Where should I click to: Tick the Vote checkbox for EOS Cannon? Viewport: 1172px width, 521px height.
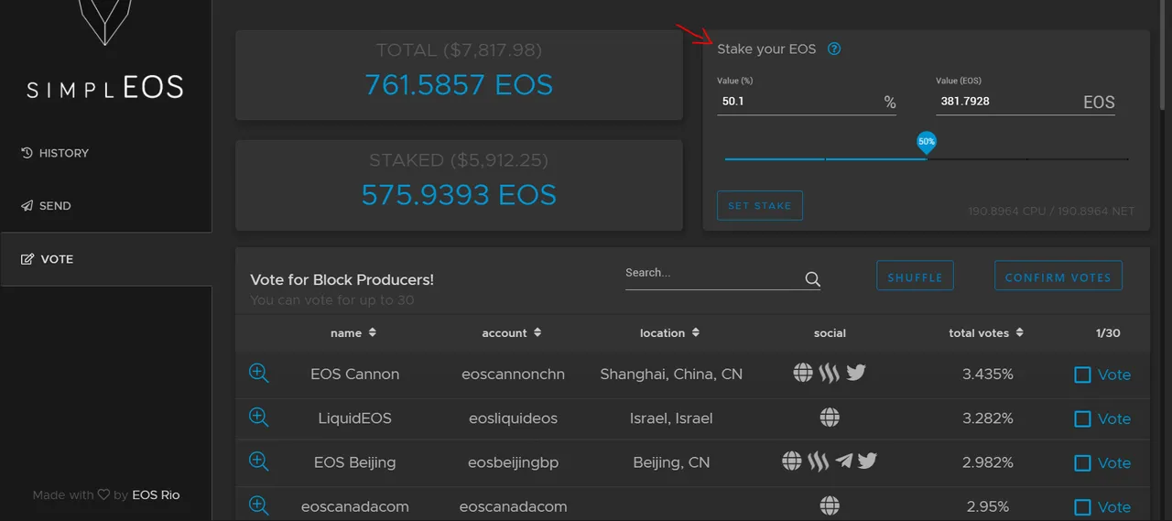coord(1082,374)
